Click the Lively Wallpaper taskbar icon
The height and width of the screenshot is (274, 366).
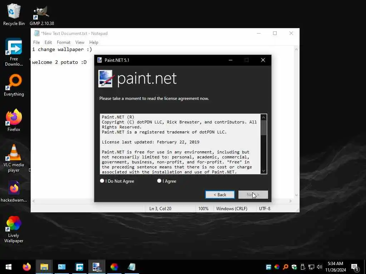pos(114,267)
